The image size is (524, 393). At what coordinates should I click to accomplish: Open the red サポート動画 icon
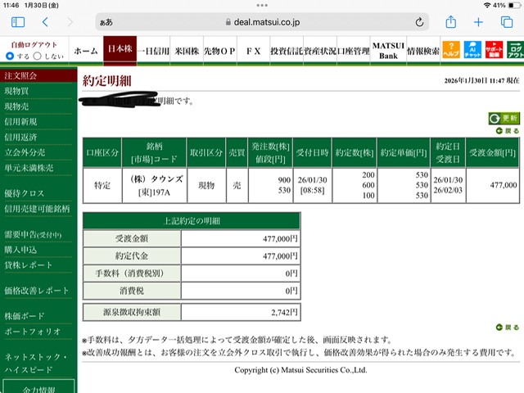[494, 49]
